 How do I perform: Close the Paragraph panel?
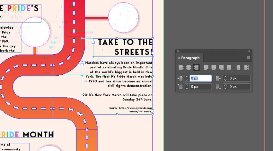[x=178, y=51]
